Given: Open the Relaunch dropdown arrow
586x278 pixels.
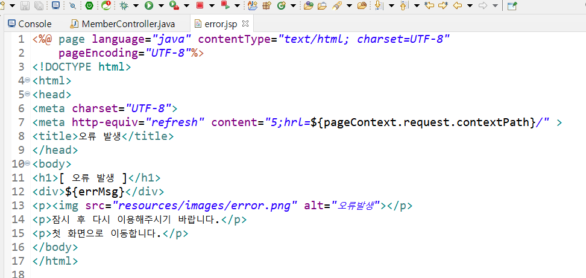Looking at the screenshot, I should coord(237,5).
